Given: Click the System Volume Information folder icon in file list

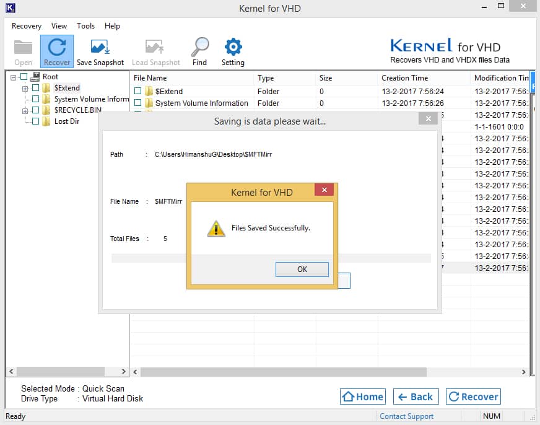Looking at the screenshot, I should pyautogui.click(x=149, y=103).
